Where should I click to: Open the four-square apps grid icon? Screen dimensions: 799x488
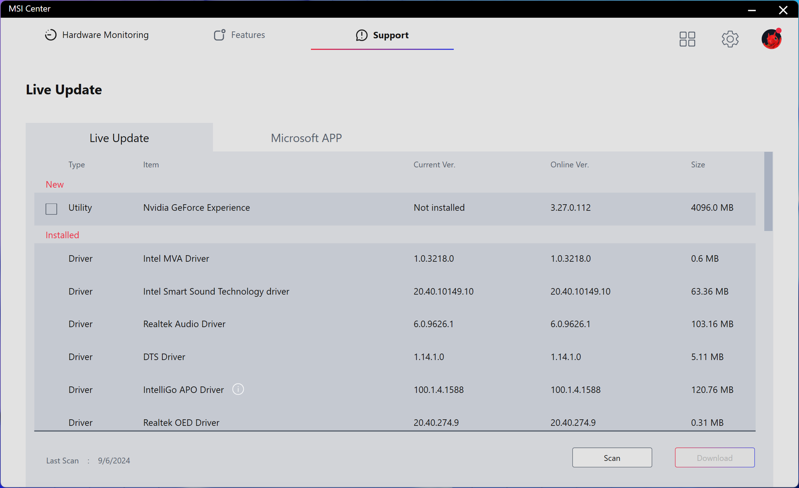687,39
